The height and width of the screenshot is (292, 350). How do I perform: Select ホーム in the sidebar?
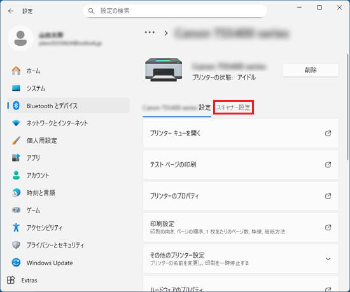click(x=68, y=71)
